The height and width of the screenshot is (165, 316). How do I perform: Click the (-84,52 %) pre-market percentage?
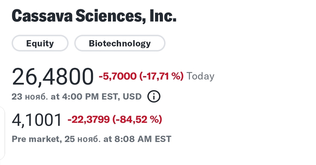point(137,120)
